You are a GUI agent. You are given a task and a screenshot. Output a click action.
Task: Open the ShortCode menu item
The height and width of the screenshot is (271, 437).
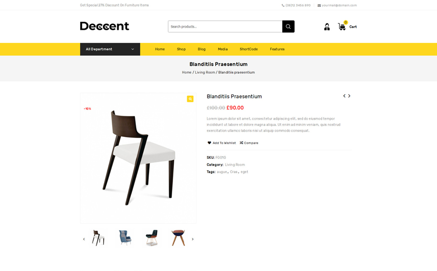click(x=249, y=49)
